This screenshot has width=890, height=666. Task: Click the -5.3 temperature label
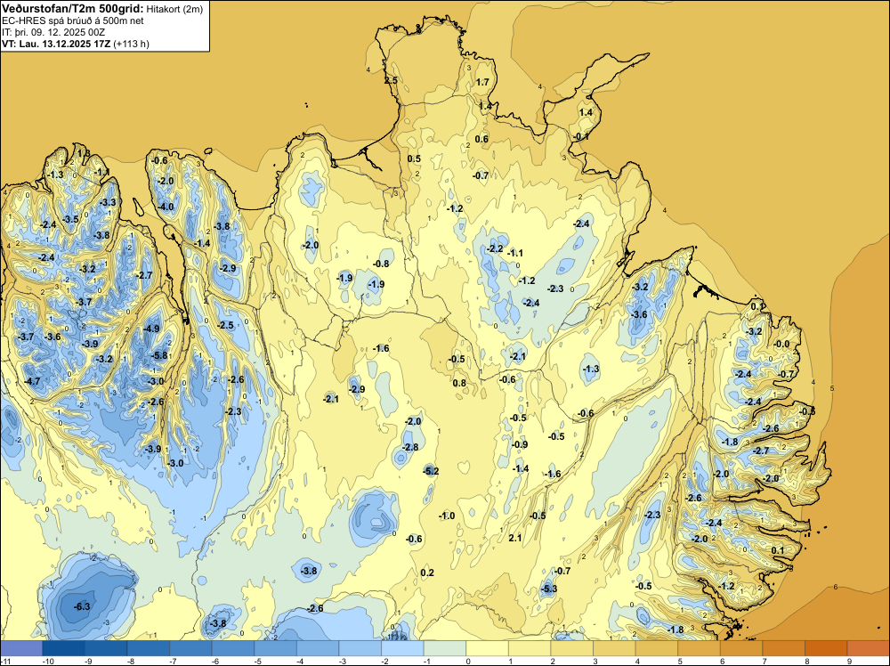(549, 589)
